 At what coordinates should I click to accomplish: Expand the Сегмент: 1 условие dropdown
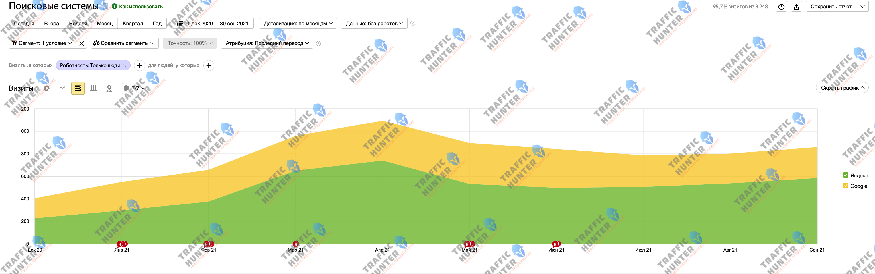click(42, 43)
